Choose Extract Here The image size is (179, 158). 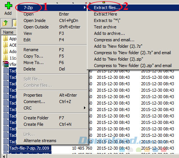pos(133,14)
